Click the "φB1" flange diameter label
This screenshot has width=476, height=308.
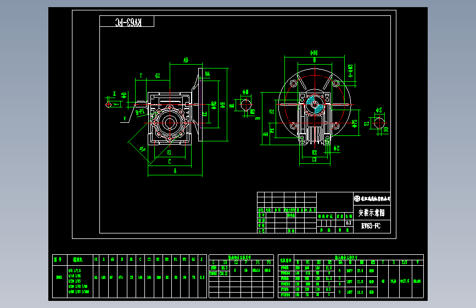pyautogui.click(x=314, y=53)
